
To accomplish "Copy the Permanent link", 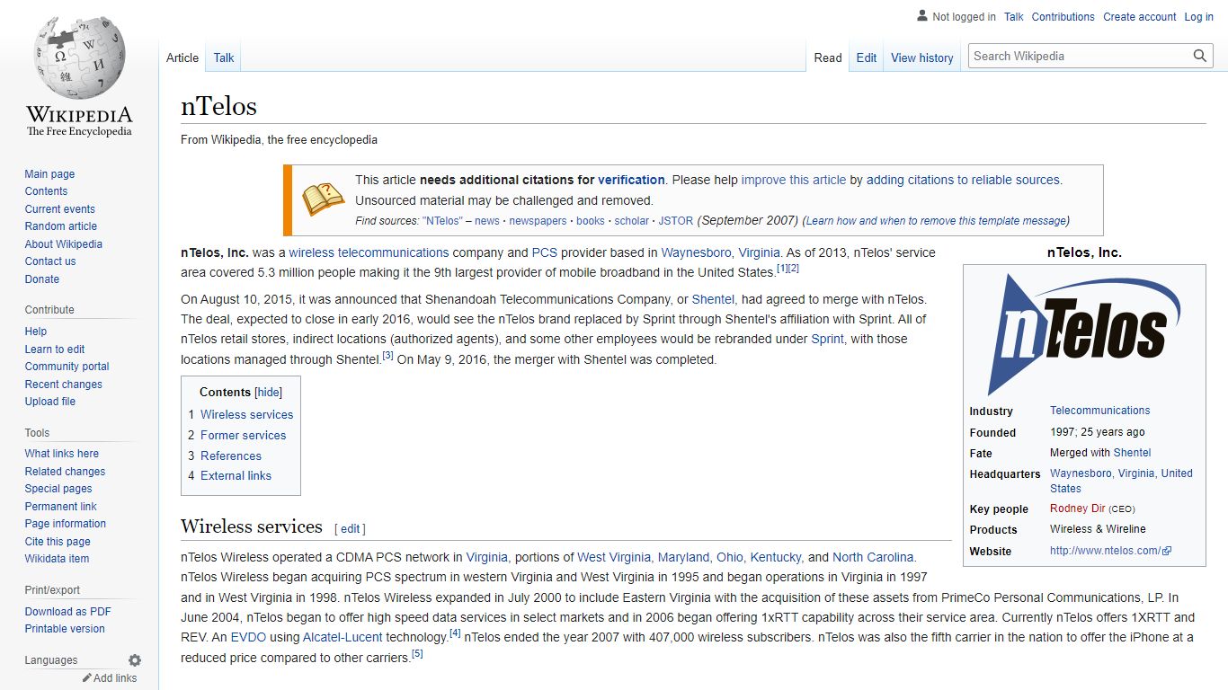I will (60, 507).
